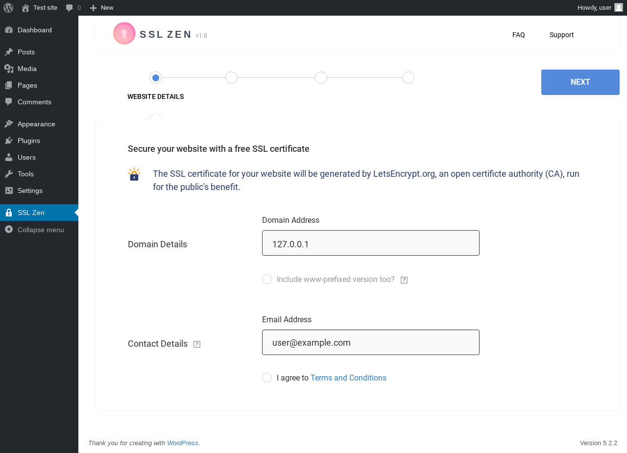627x453 pixels.
Task: Open the Appearance paintbrush icon
Action: point(8,124)
